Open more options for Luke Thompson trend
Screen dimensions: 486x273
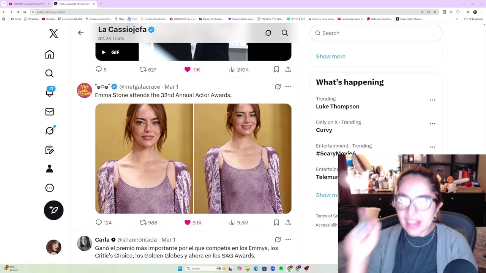(432, 100)
